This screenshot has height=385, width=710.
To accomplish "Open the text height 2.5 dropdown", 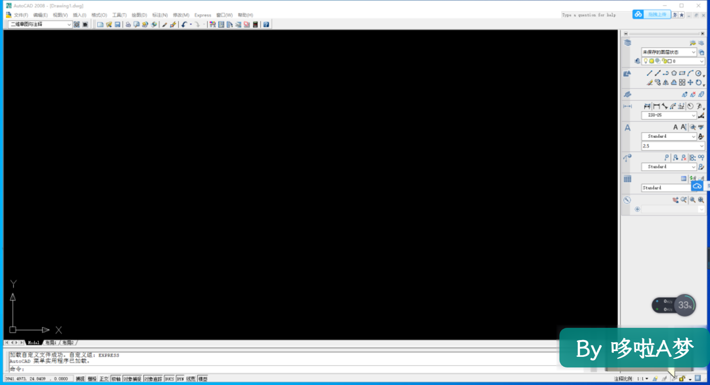I will pyautogui.click(x=673, y=146).
